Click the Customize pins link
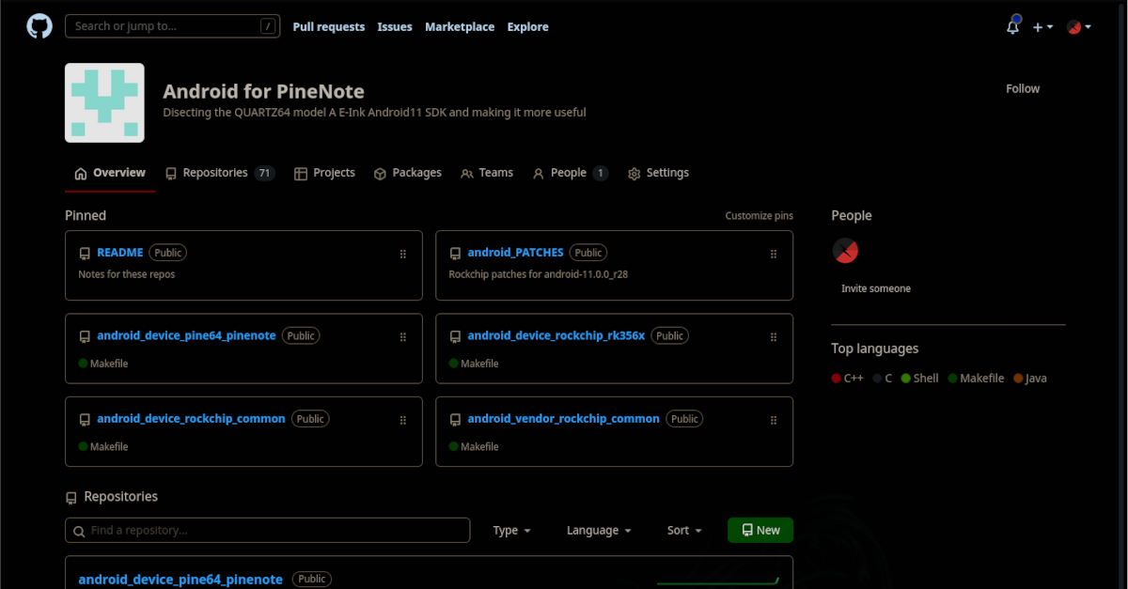This screenshot has height=589, width=1128. coord(759,216)
